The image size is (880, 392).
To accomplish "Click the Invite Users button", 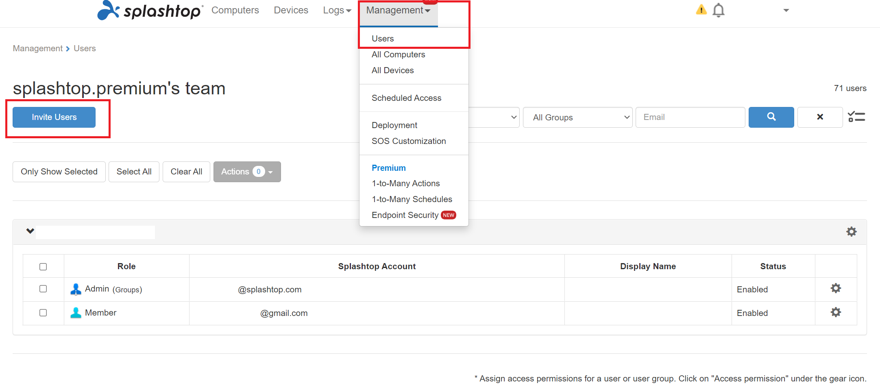I will [54, 117].
